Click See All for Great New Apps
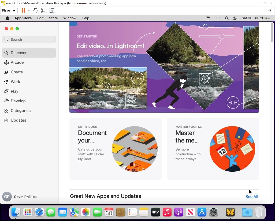This screenshot has width=275, height=221. coord(251,196)
